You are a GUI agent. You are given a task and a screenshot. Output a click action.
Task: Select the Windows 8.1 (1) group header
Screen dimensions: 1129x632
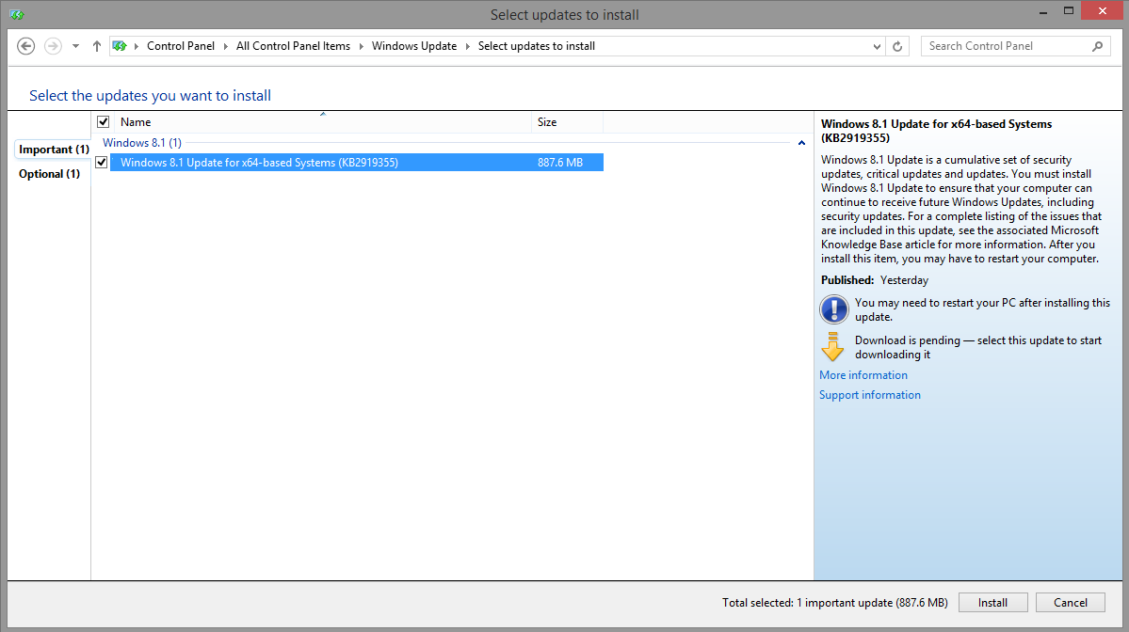pos(142,143)
